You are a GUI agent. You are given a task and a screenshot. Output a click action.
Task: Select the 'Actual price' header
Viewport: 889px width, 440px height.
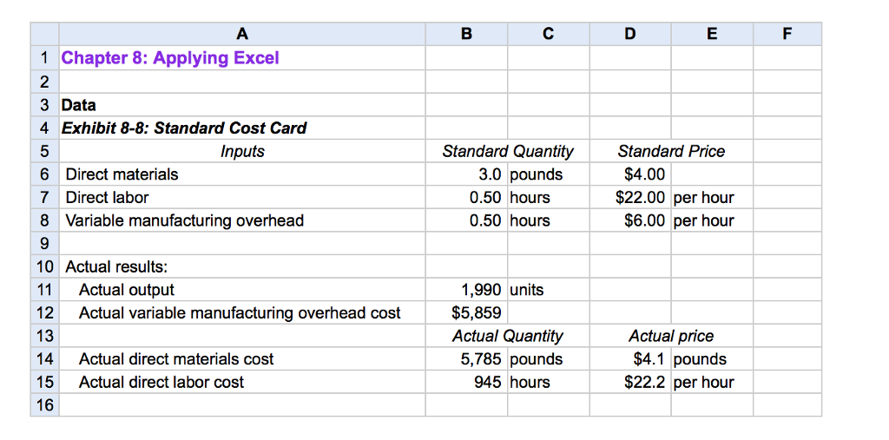point(671,336)
